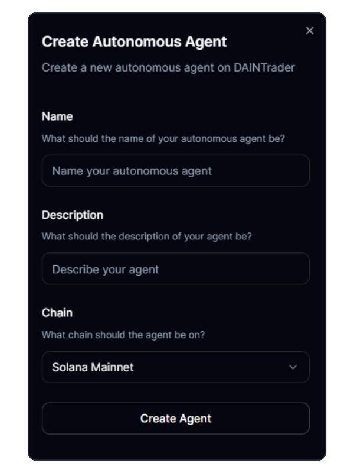This screenshot has width=354, height=473.
Task: Focus the agent description text box
Action: pos(175,268)
